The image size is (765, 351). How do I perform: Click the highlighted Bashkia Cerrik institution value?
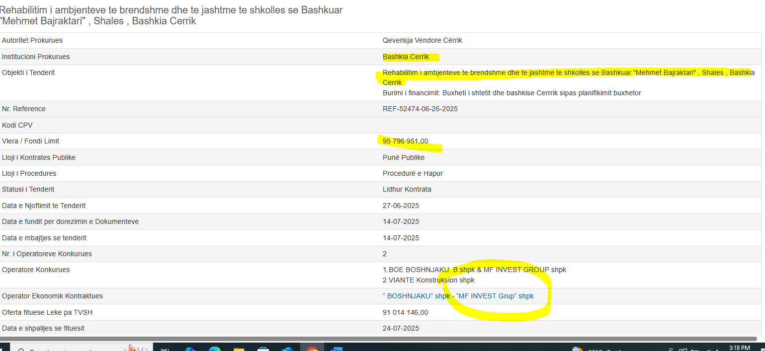coord(406,57)
